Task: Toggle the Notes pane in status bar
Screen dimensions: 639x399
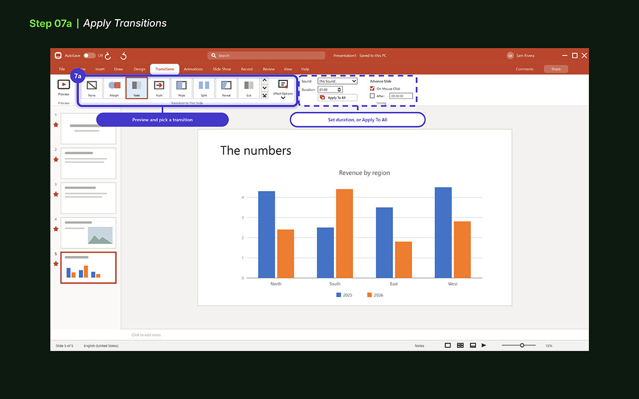Action: 420,346
